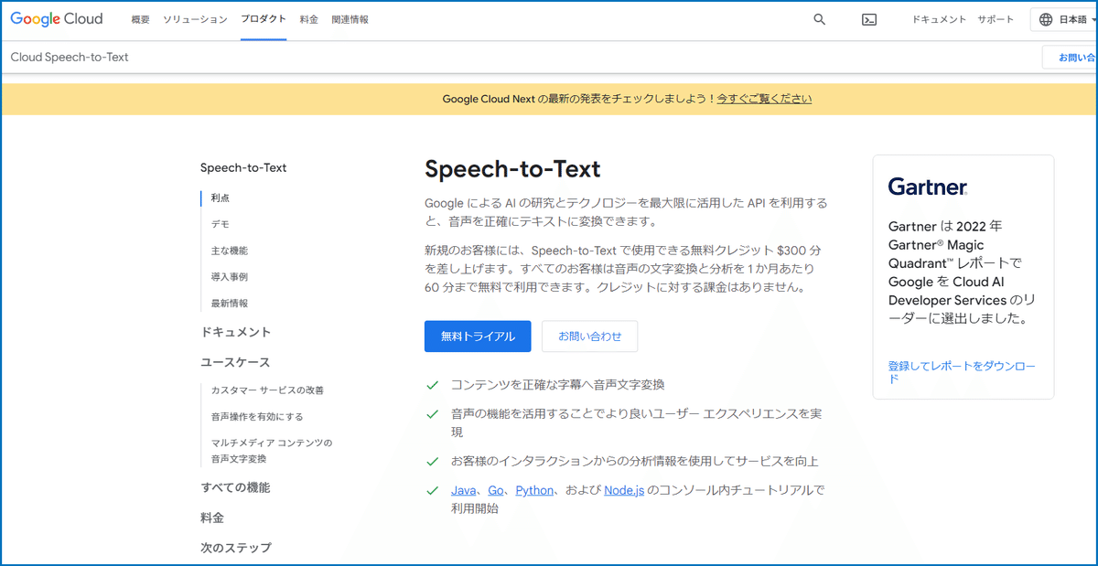
Task: Open カスタマー サービスの改善 sidebar item
Action: click(267, 390)
